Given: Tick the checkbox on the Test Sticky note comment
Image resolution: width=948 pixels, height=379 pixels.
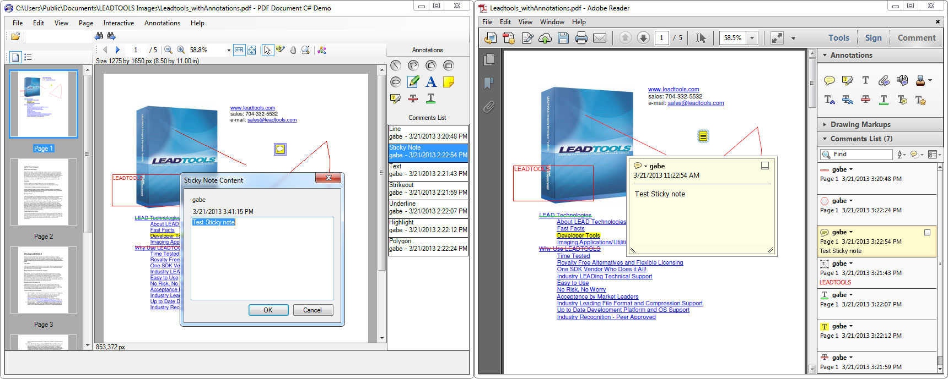Looking at the screenshot, I should (x=927, y=233).
